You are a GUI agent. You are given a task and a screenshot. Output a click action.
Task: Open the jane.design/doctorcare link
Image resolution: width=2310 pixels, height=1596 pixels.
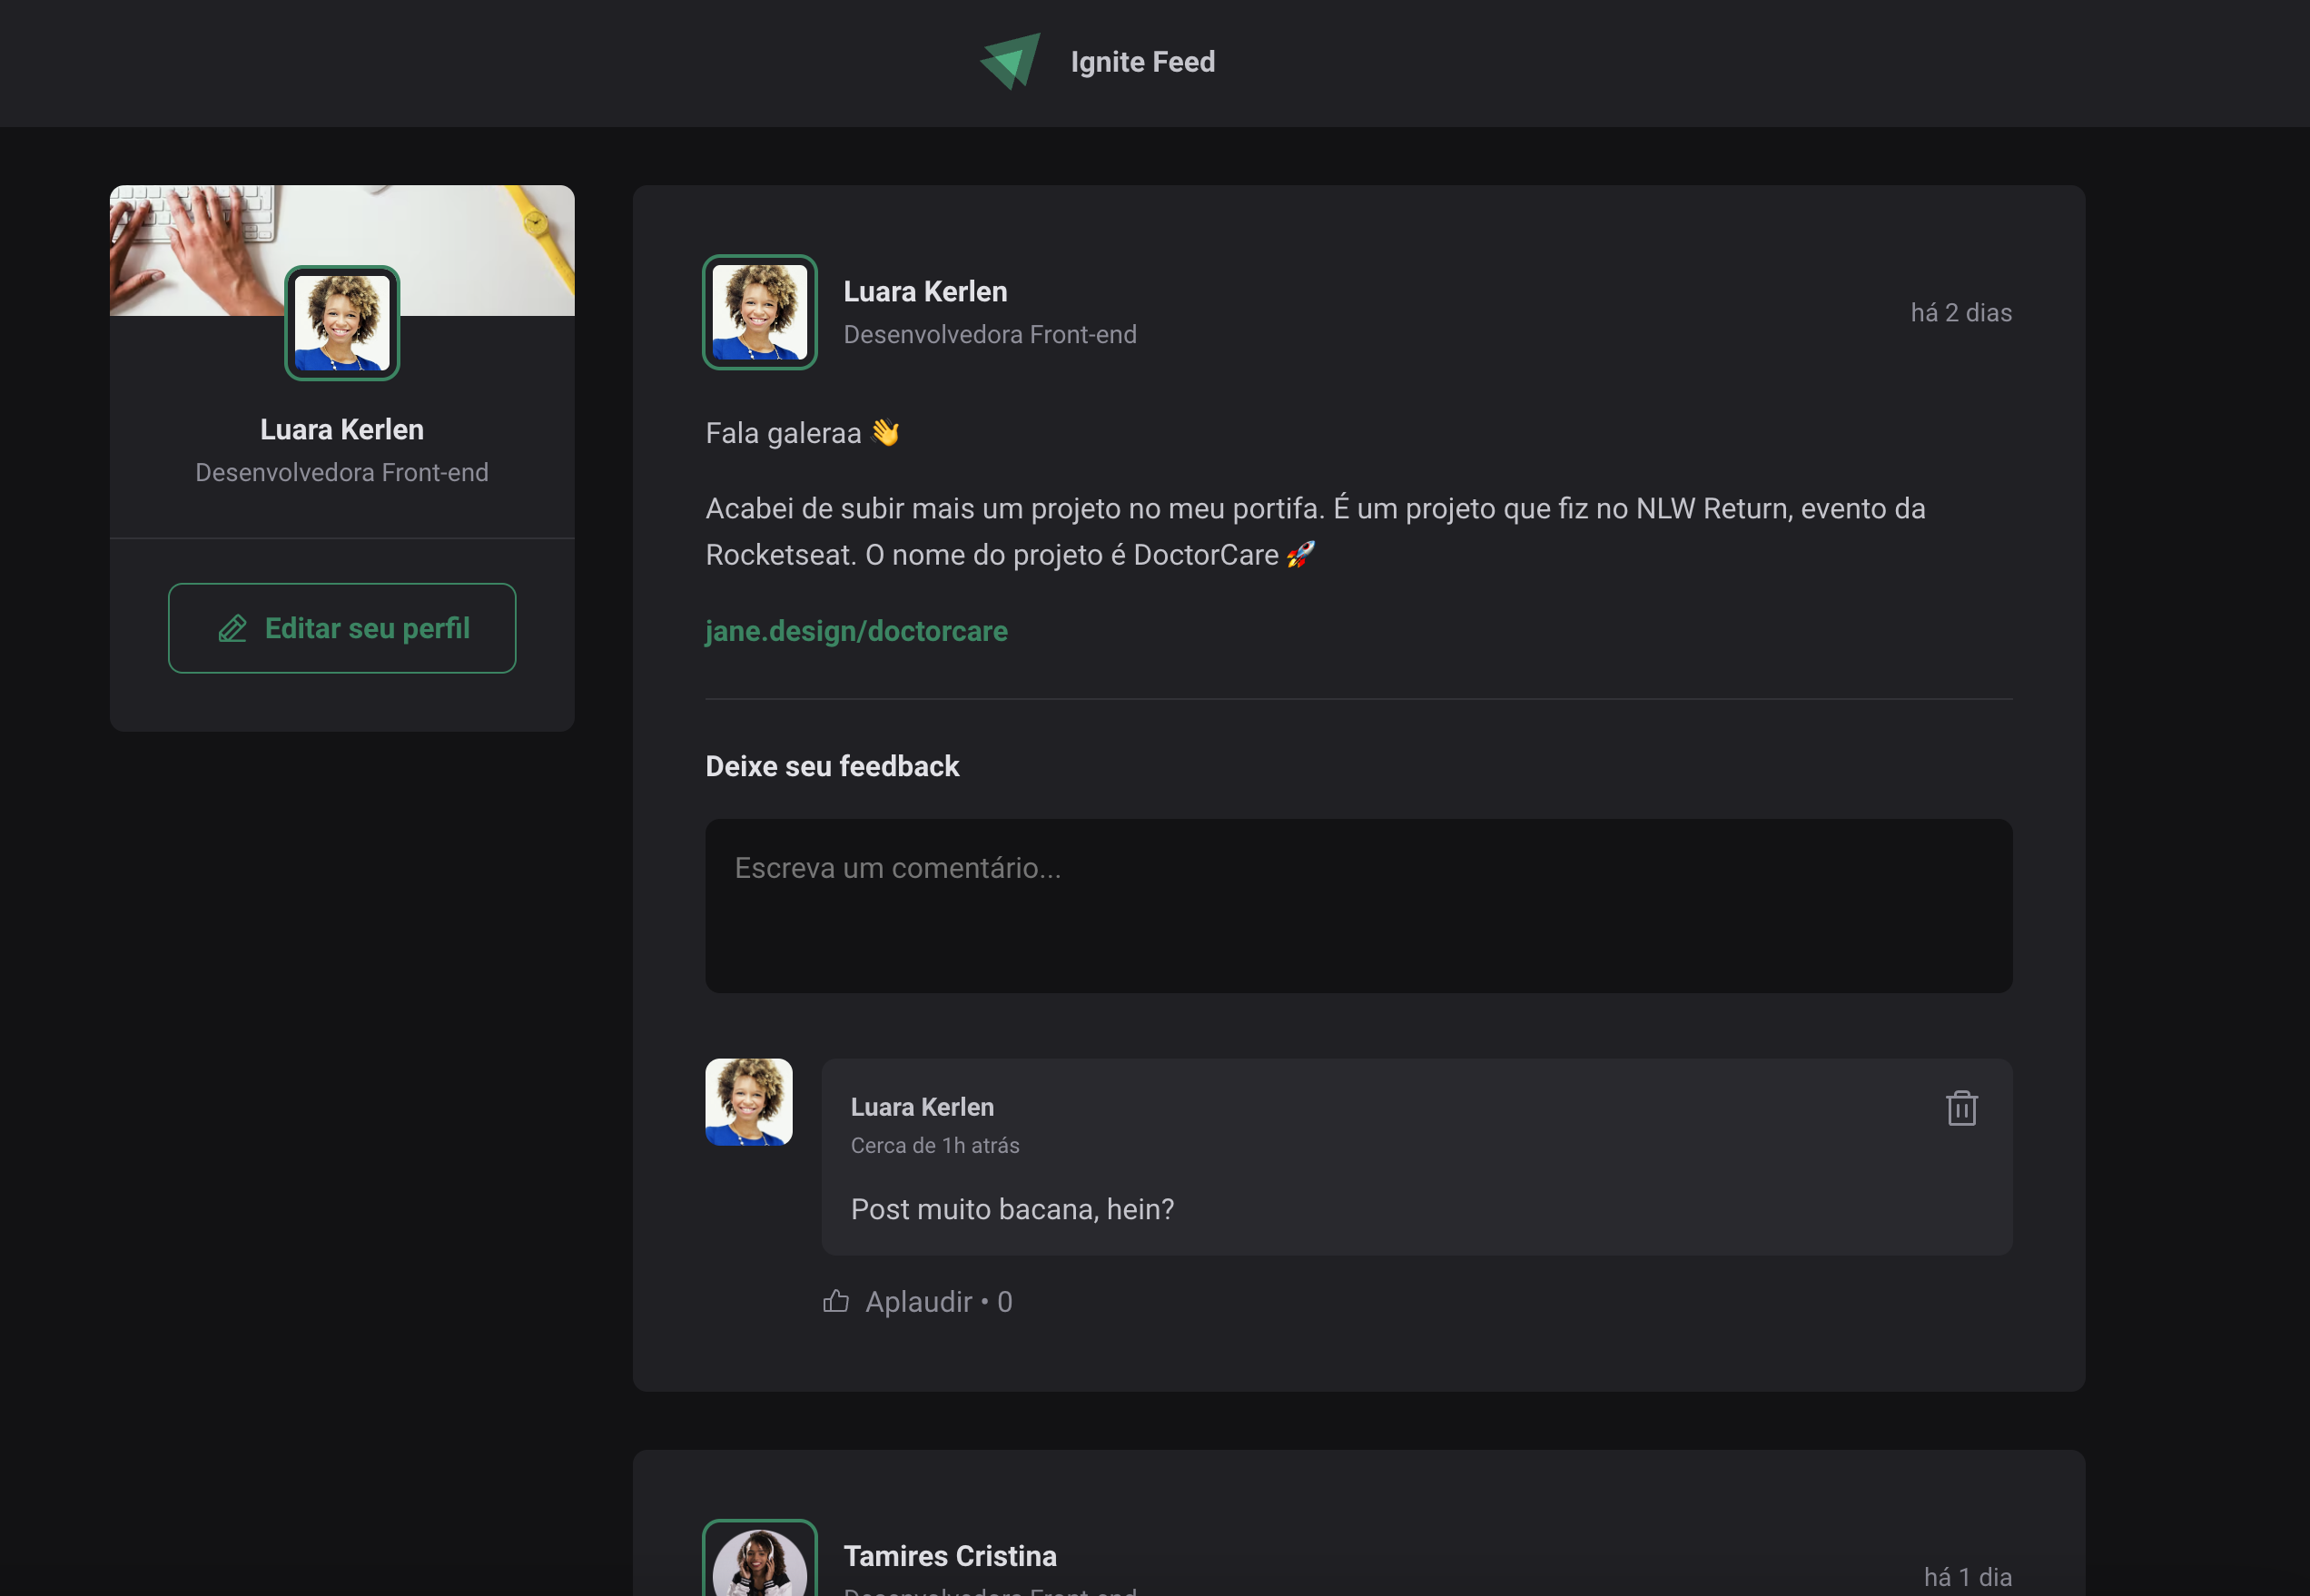pos(856,631)
